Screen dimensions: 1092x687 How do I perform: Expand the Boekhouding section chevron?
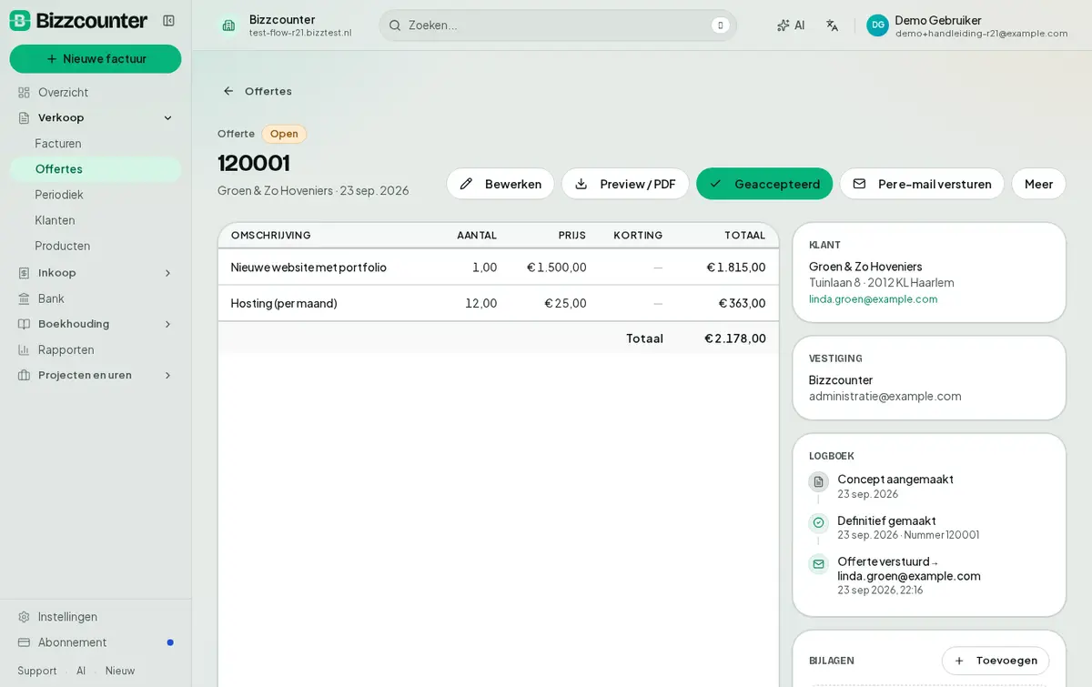(x=167, y=324)
